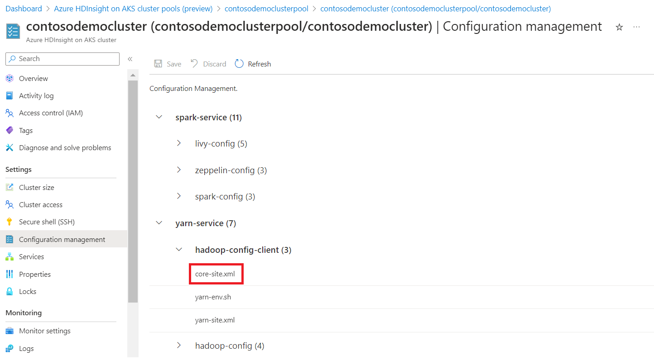Select Secure shell (SSH) key icon
The height and width of the screenshot is (360, 654).
[10, 222]
